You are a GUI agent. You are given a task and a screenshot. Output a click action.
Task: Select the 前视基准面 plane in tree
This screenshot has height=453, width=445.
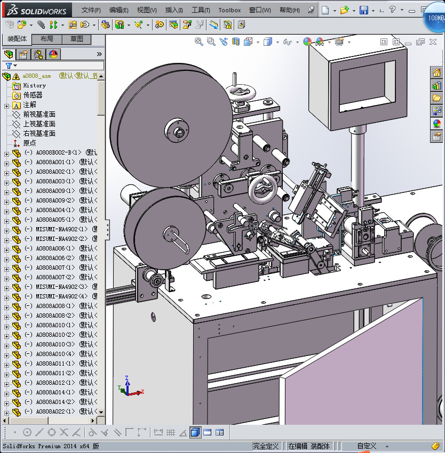39,115
